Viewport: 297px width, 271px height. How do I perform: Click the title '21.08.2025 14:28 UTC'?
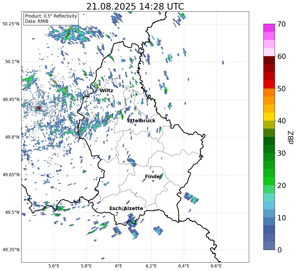[x=135, y=7]
